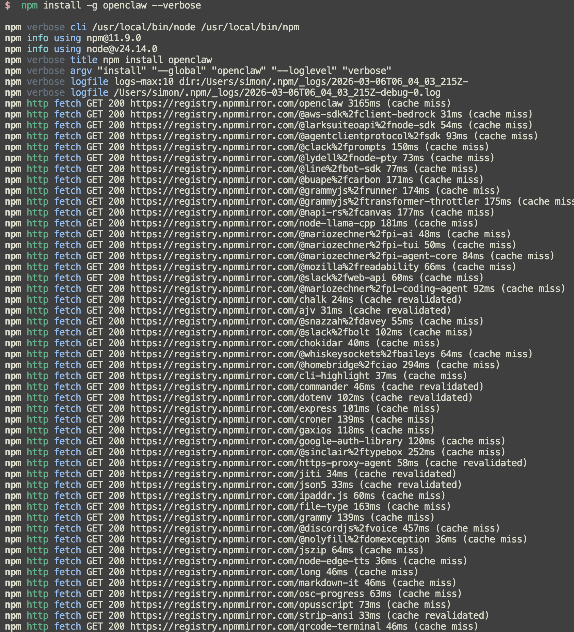Open the qrcode-terminal URL

click(x=255, y=627)
